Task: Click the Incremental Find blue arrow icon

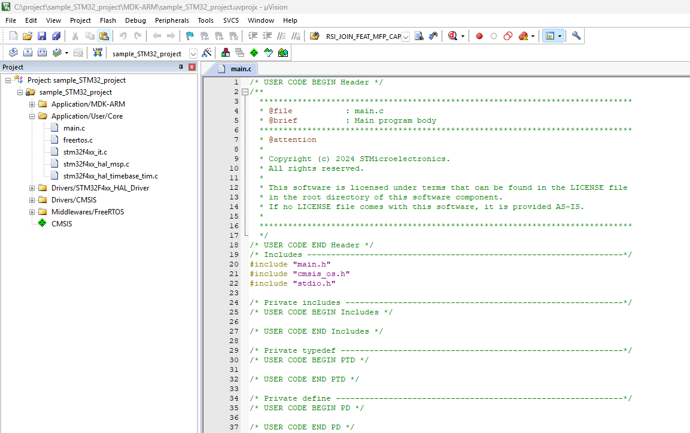Action: [433, 36]
